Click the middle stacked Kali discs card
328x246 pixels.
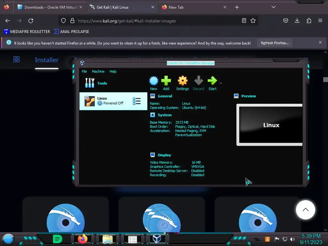[162, 214]
